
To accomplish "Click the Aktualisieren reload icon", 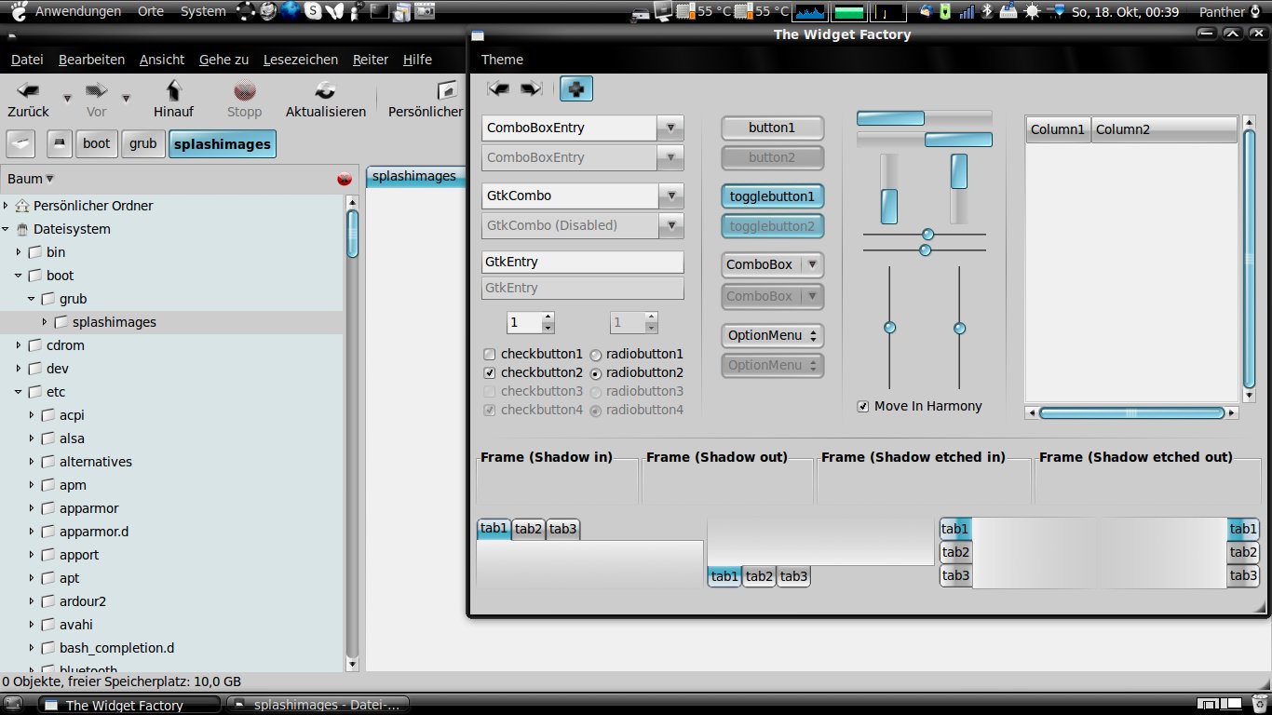I will [x=325, y=90].
